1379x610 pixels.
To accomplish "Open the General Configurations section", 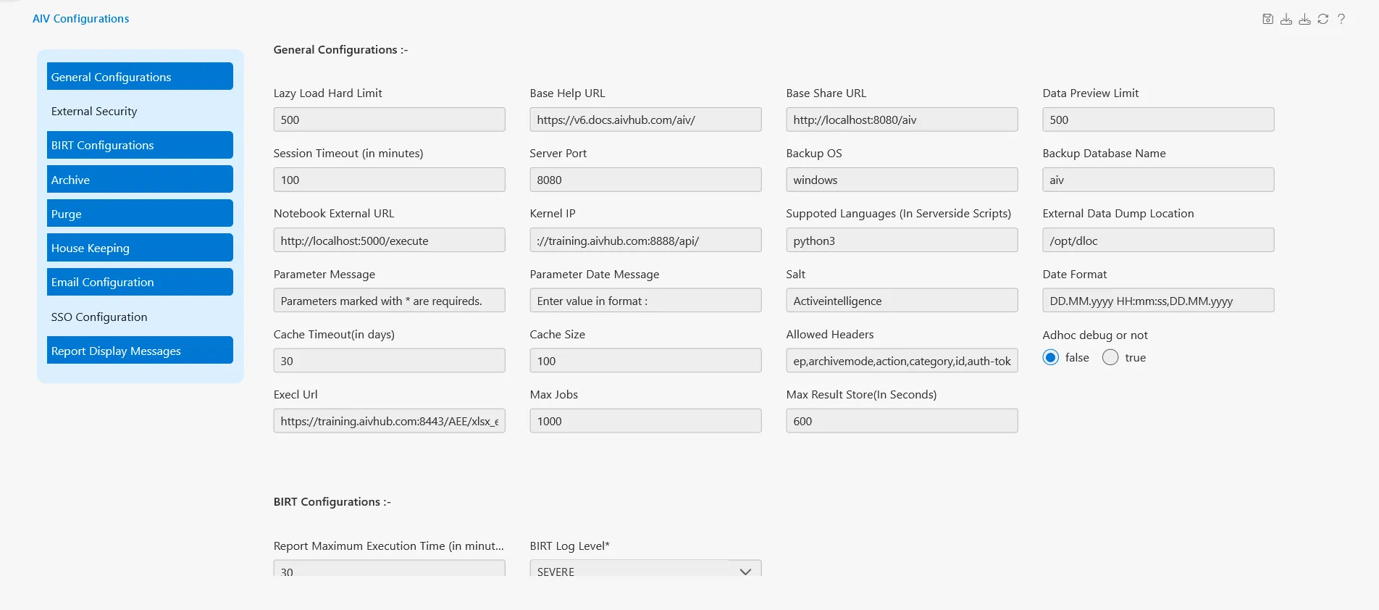I will click(x=140, y=76).
